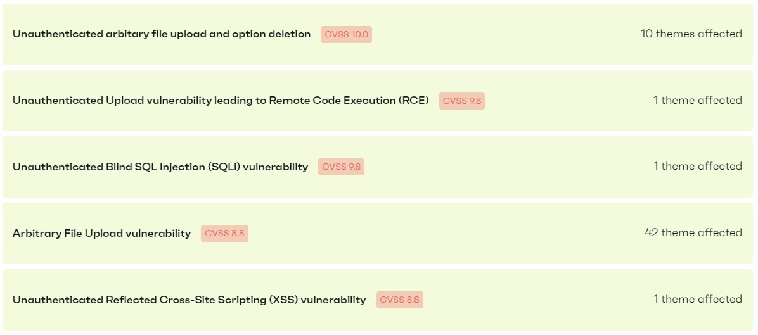The image size is (758, 335).
Task: Click '1 theme affected' in XSS row
Action: (698, 300)
